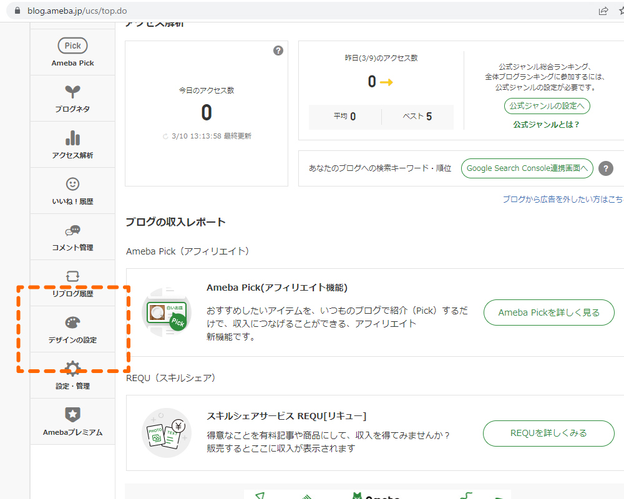Open 公式ジャンルとは？ link
Viewport: 624px width, 499px height.
[547, 124]
